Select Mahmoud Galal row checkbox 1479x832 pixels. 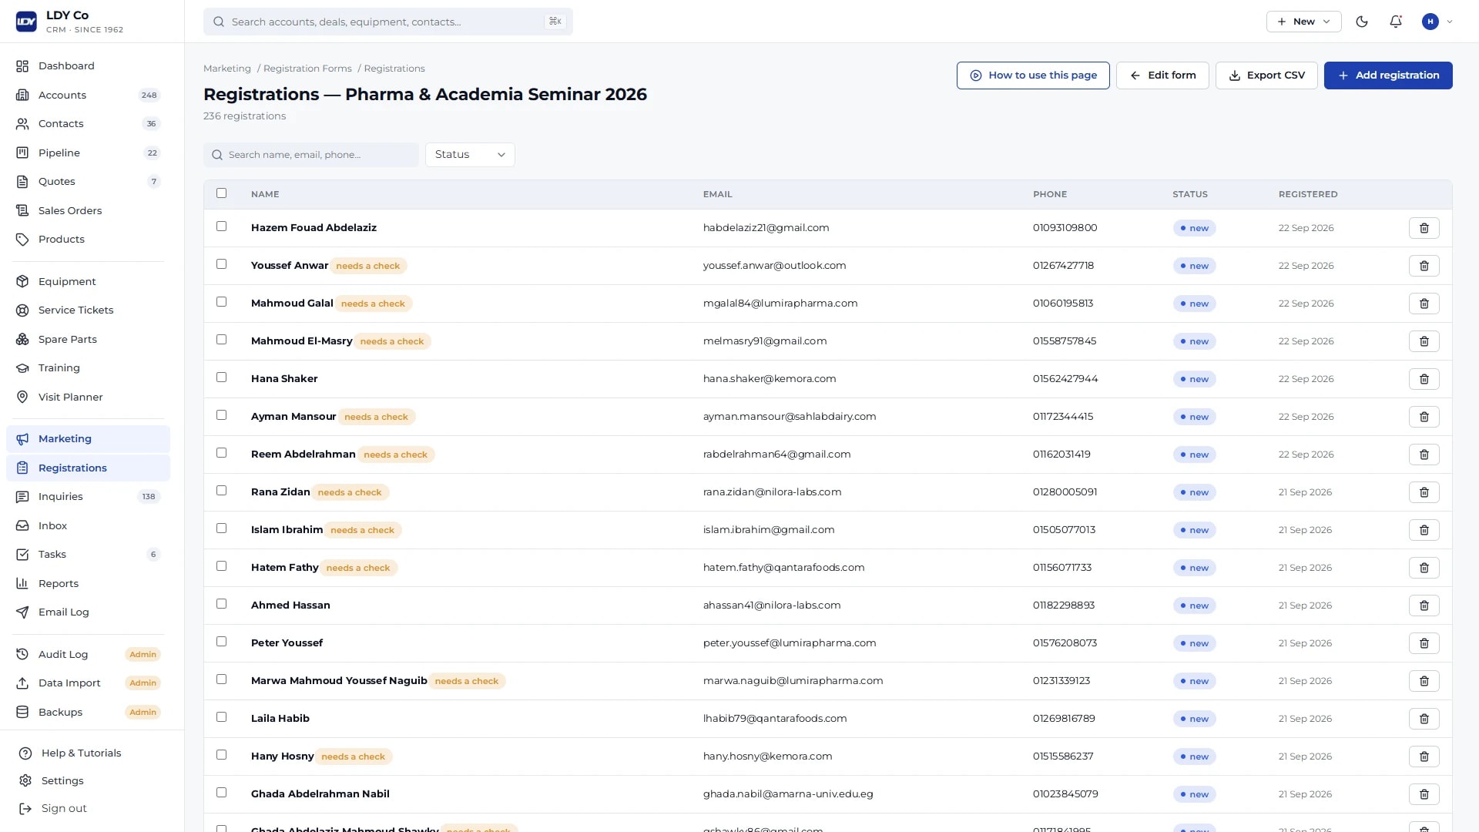click(x=222, y=302)
